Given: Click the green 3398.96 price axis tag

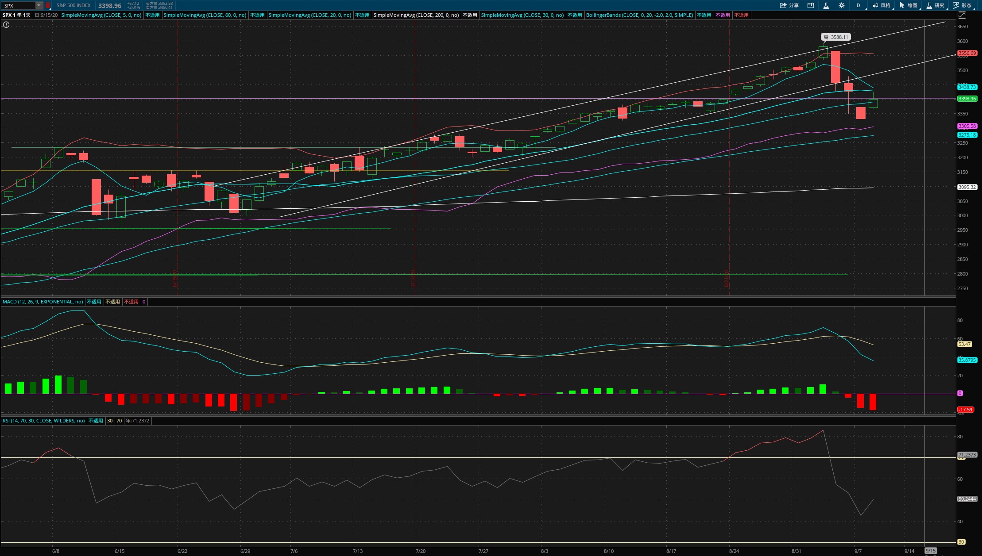Looking at the screenshot, I should [x=967, y=99].
